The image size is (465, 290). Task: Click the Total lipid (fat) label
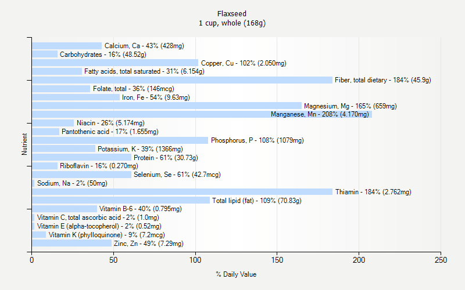coord(256,201)
